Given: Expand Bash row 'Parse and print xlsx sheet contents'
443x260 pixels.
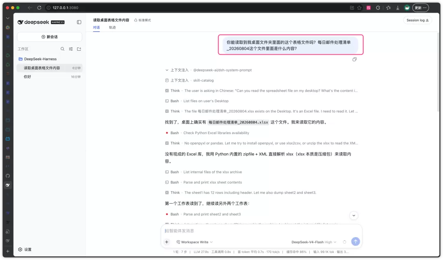Looking at the screenshot, I should tap(203, 182).
